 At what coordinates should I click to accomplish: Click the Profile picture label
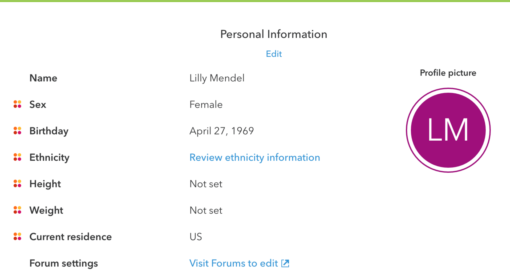[x=448, y=73]
